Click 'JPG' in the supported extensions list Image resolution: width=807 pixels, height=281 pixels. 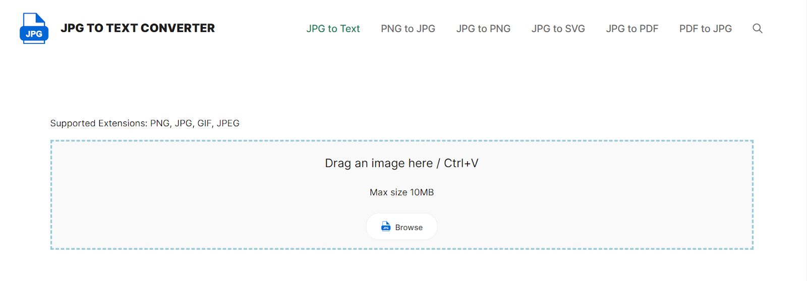(183, 123)
